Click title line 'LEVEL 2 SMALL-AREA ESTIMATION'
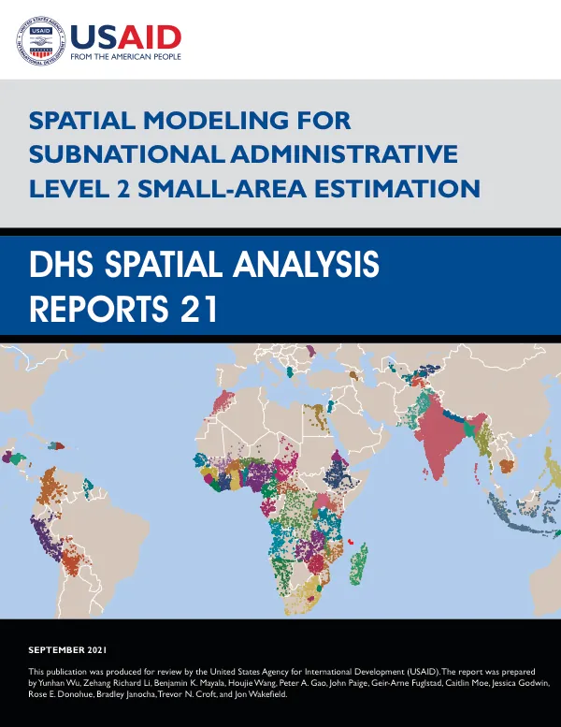This screenshot has width=561, height=727. [x=254, y=189]
